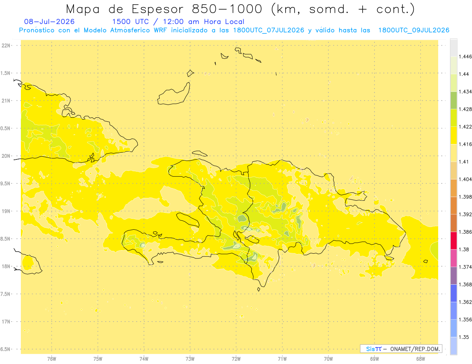Click the colorbar value '1.416'
The width and height of the screenshot is (472, 364).
pos(465,144)
